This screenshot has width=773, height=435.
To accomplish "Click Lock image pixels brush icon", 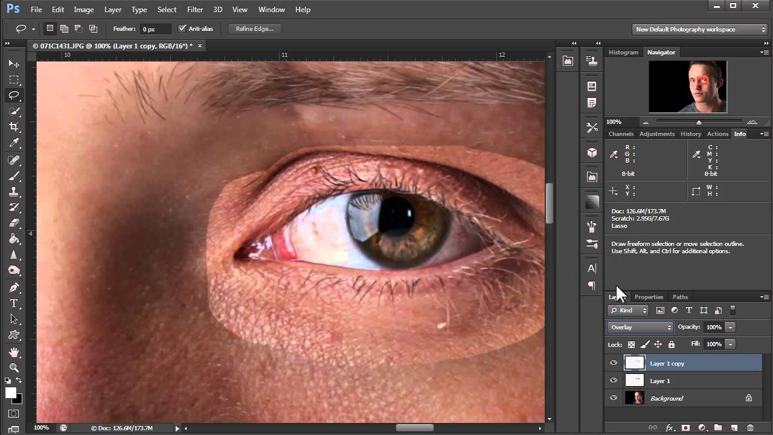I will pyautogui.click(x=644, y=344).
